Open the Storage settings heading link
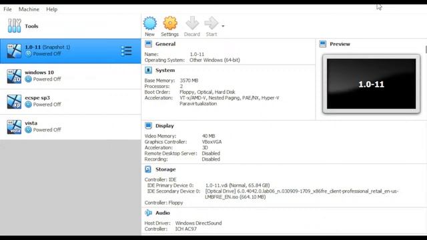The height and width of the screenshot is (240, 427). pyautogui.click(x=165, y=169)
